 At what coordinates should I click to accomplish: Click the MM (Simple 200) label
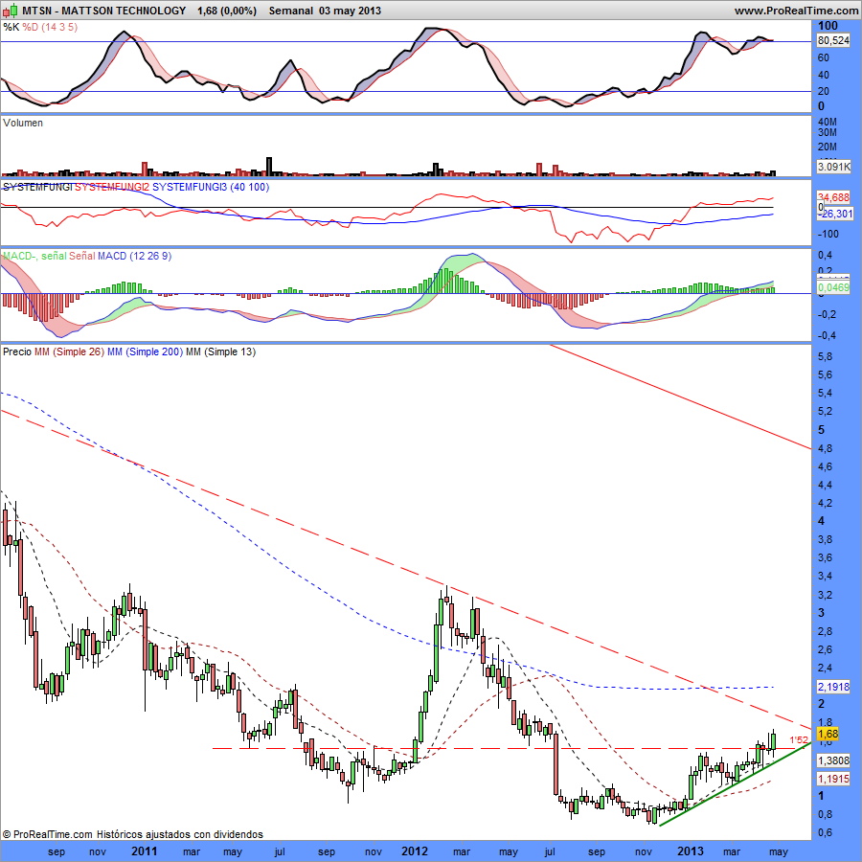tap(146, 352)
